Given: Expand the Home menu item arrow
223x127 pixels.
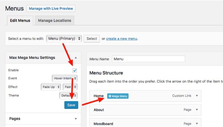Looking at the screenshot, I should click(x=197, y=96).
